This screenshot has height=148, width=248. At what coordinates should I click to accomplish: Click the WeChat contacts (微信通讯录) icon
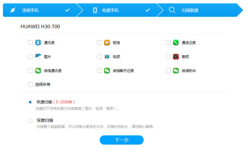point(38,71)
